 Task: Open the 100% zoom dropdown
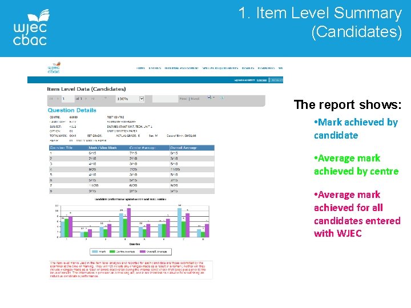pos(130,99)
